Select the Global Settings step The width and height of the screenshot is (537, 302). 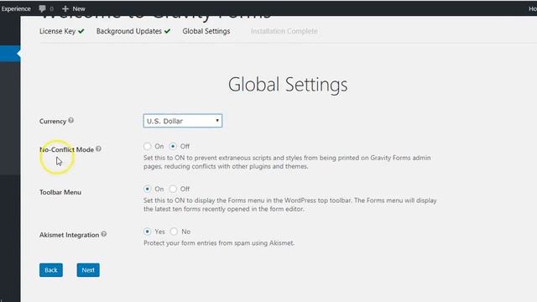coord(206,31)
